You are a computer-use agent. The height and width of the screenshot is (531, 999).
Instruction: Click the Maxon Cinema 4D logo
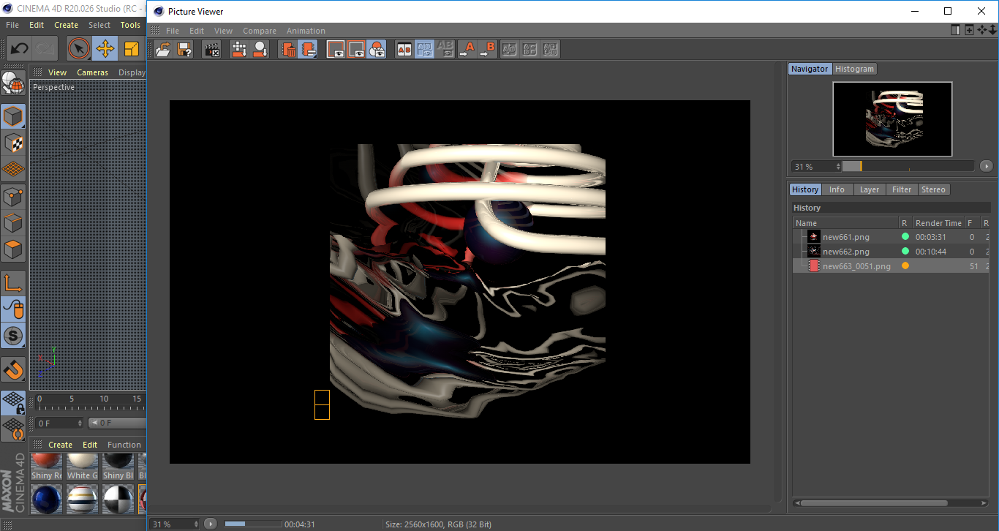click(13, 483)
